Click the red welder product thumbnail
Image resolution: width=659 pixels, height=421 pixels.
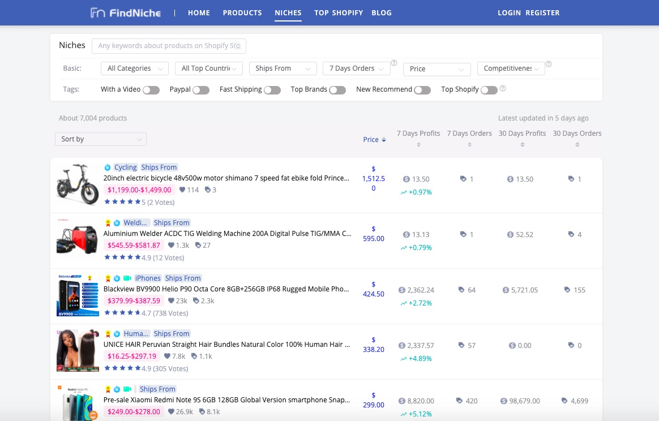coord(78,239)
